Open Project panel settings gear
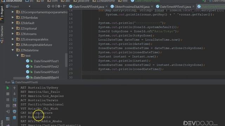 59,6
